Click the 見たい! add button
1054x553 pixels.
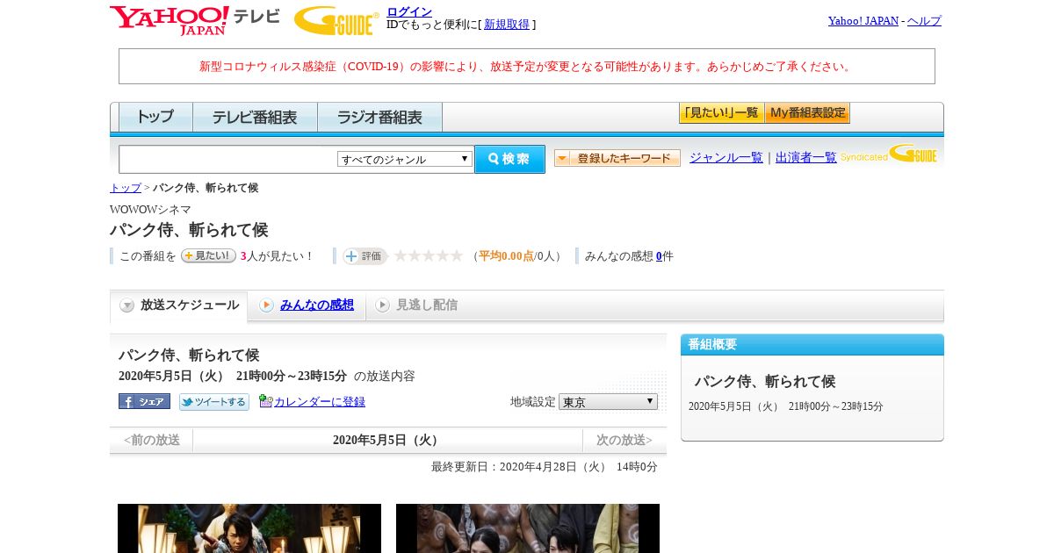tap(208, 255)
